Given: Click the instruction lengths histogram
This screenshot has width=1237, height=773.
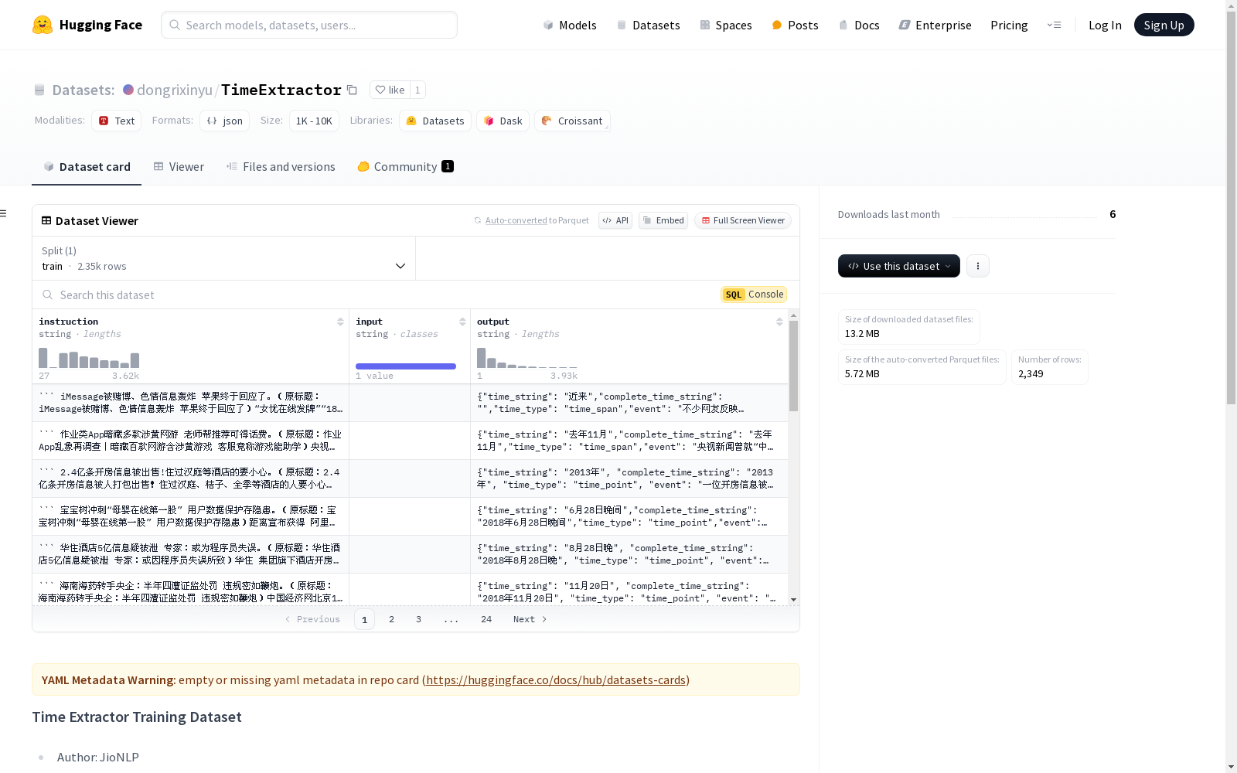Looking at the screenshot, I should click(89, 358).
